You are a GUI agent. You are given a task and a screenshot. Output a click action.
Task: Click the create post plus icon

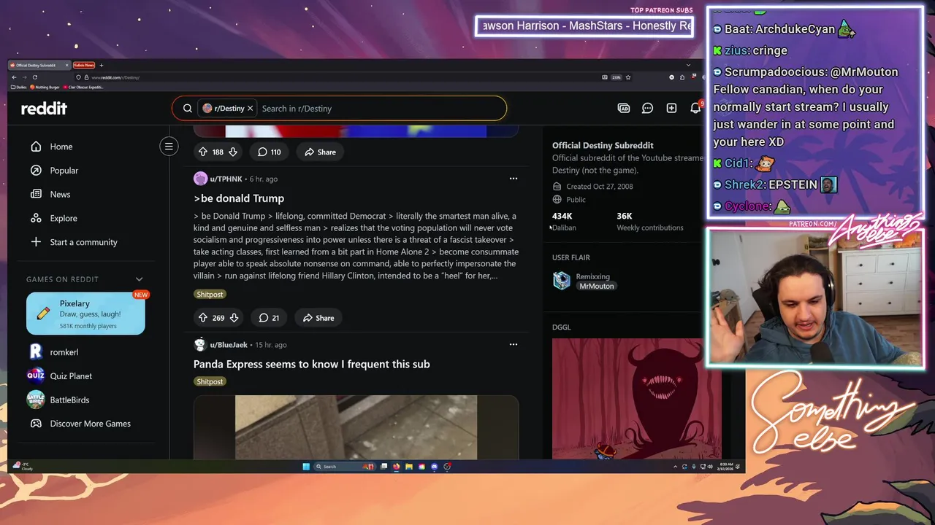[x=671, y=108]
